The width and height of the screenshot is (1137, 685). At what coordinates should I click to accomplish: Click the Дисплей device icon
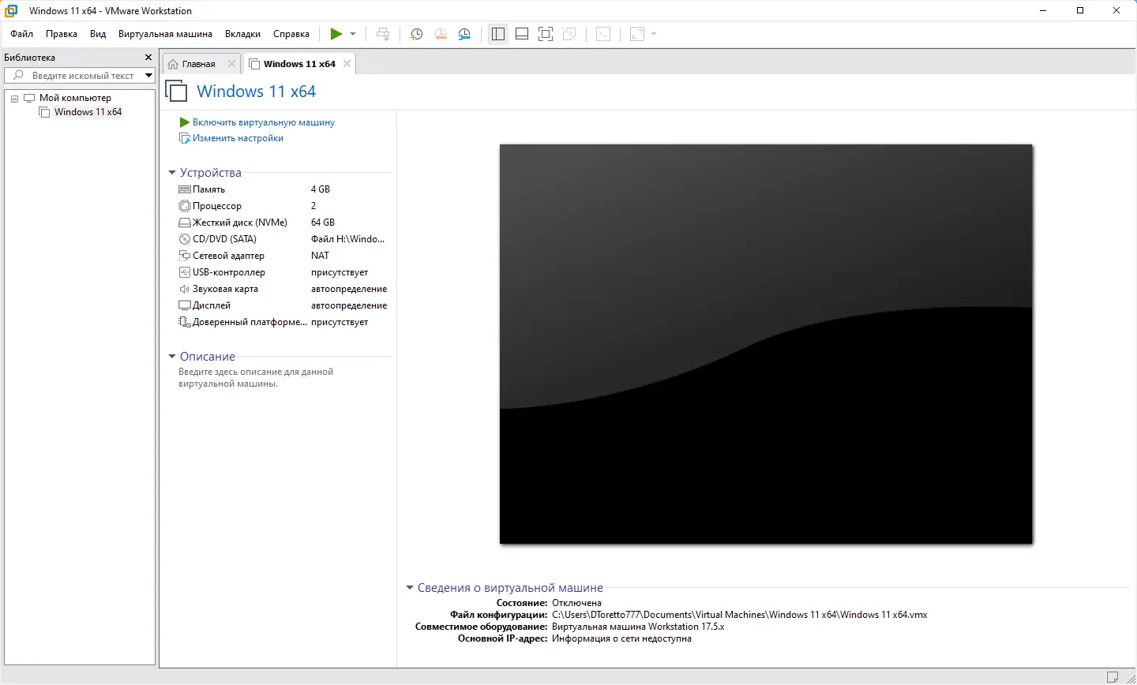click(x=185, y=305)
